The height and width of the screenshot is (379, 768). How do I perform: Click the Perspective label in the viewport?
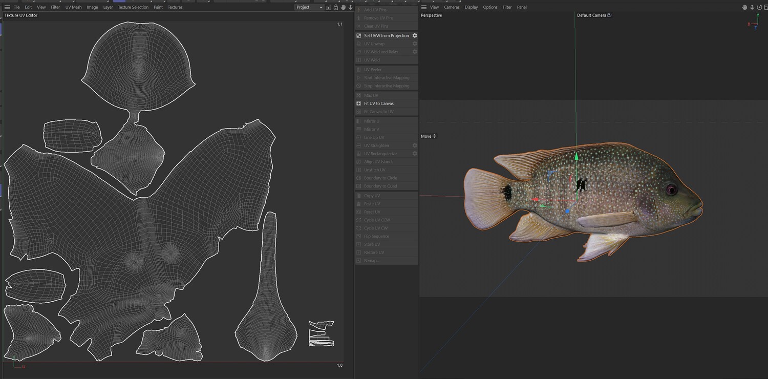pos(431,15)
